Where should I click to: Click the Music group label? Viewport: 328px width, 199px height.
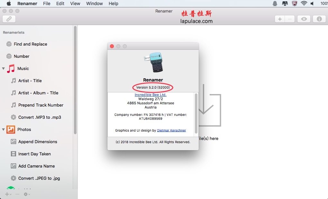pyautogui.click(x=23, y=68)
